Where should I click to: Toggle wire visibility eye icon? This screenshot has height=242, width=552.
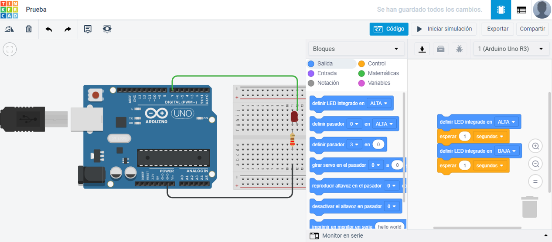(x=107, y=29)
